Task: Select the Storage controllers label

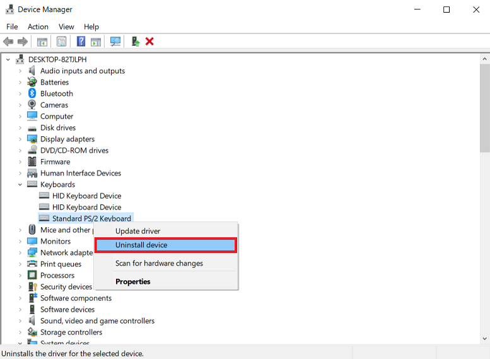Action: point(71,332)
